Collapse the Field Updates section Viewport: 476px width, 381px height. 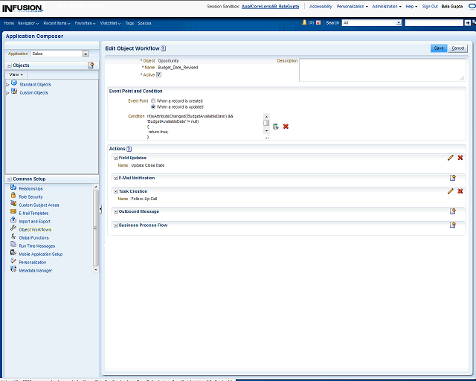[116, 158]
